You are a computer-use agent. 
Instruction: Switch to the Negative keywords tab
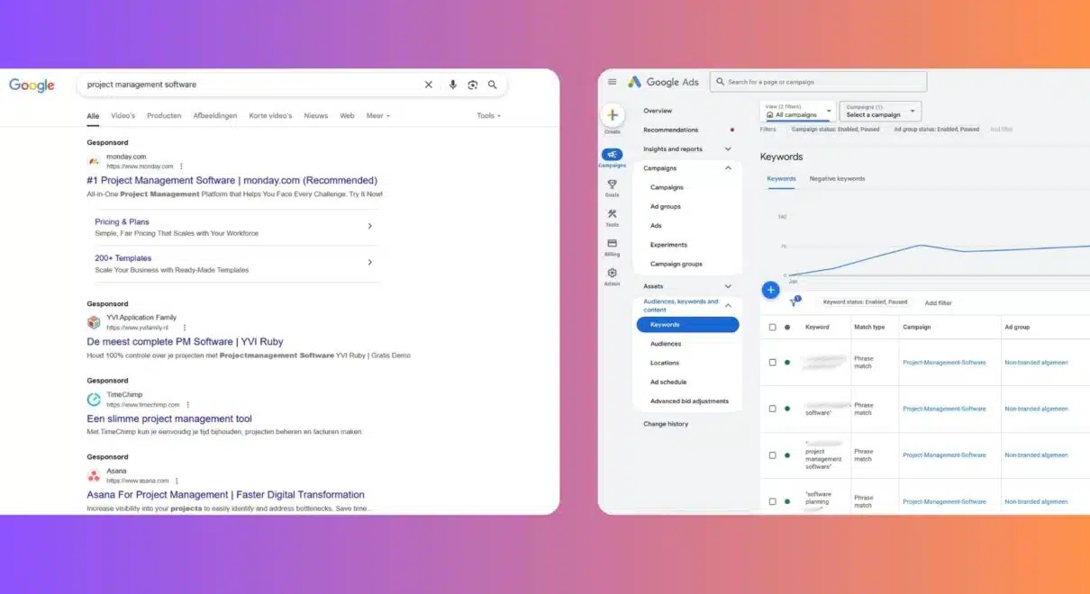(837, 179)
